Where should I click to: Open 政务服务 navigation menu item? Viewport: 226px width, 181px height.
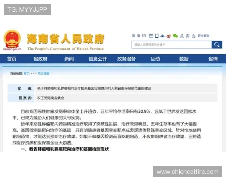pos(127,59)
